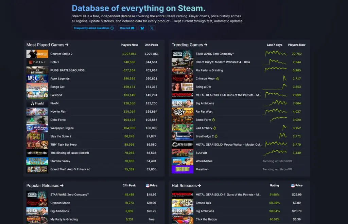Click the Wallpaper Engine thumbnail icon
348x224 pixels.
pyautogui.click(x=37, y=128)
